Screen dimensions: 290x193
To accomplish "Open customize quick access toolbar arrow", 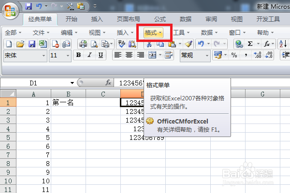I will pos(95,6).
